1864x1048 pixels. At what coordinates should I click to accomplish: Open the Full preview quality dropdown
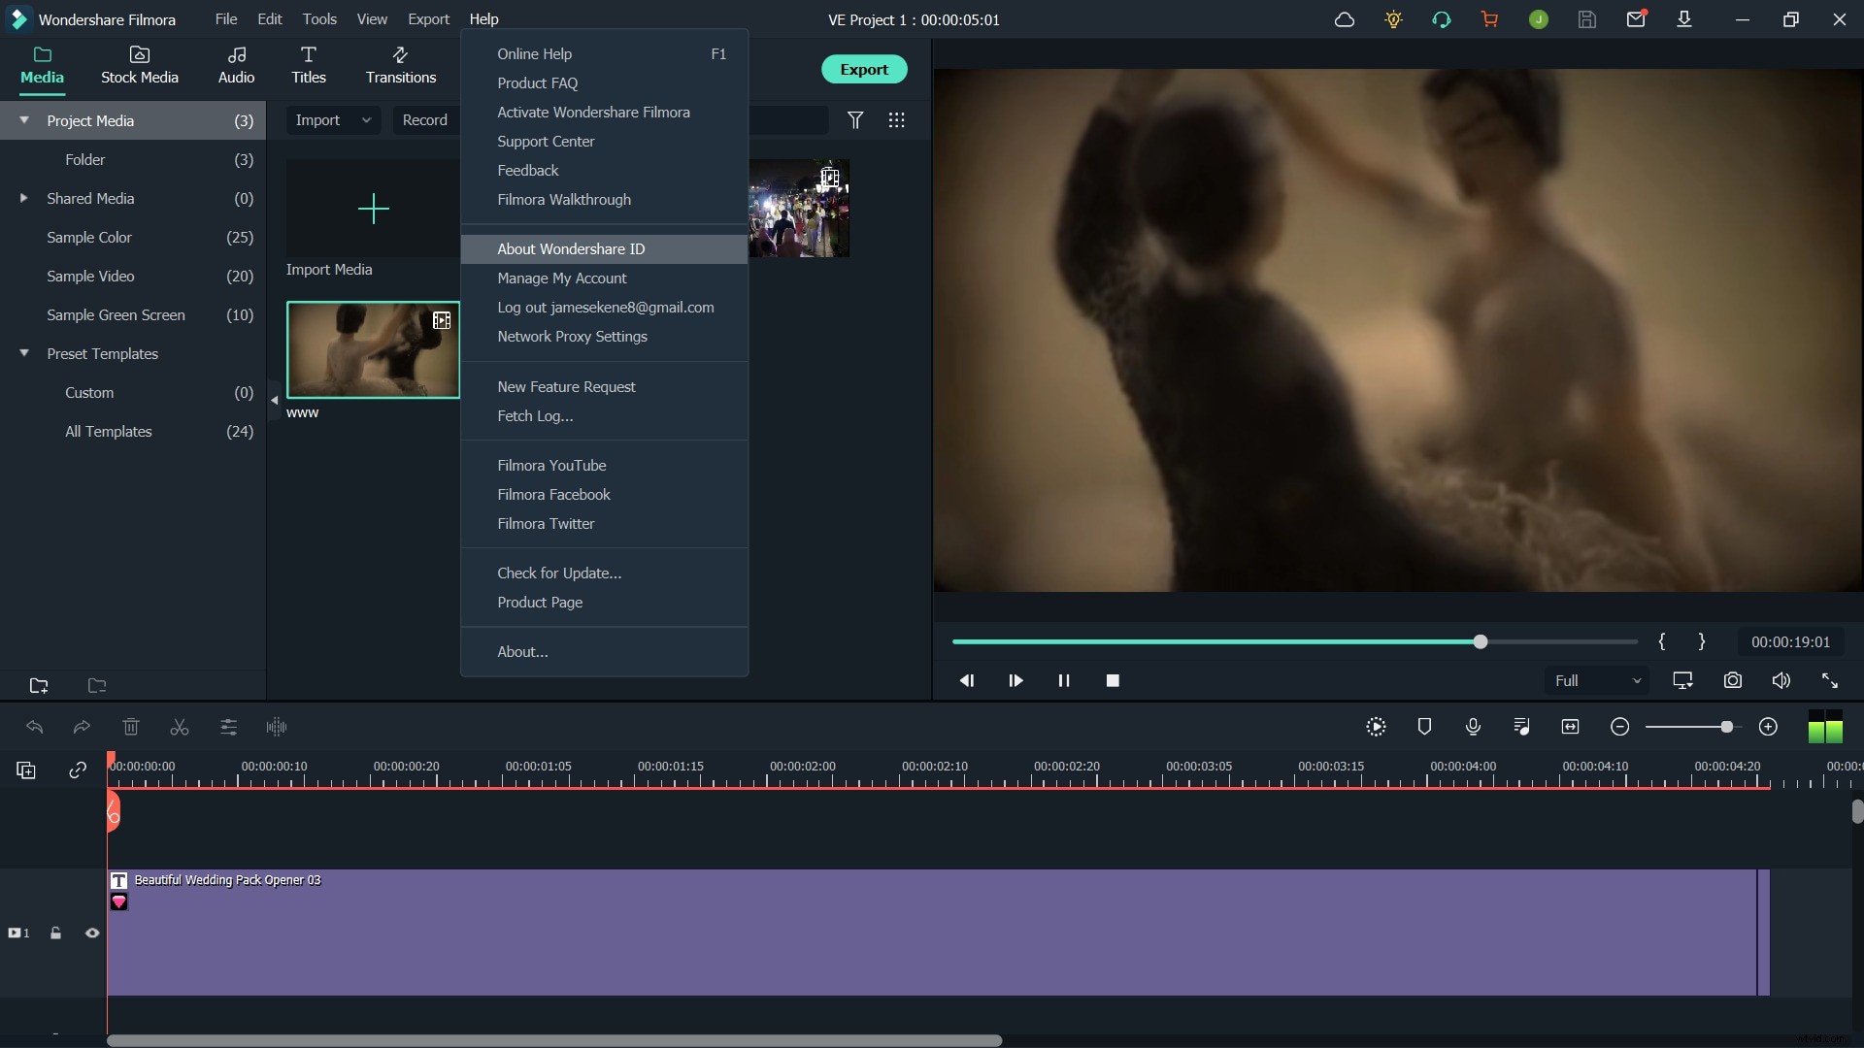click(1597, 680)
